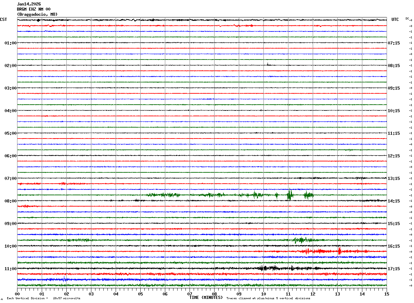Click the UTC column header

pyautogui.click(x=395, y=19)
